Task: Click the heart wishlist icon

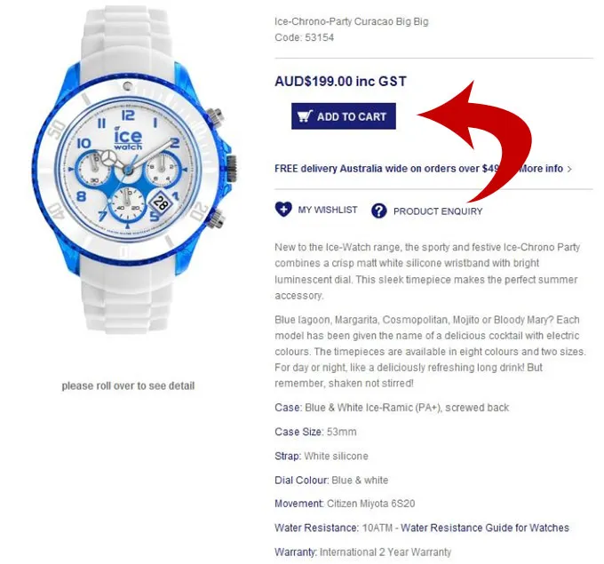Action: (283, 210)
